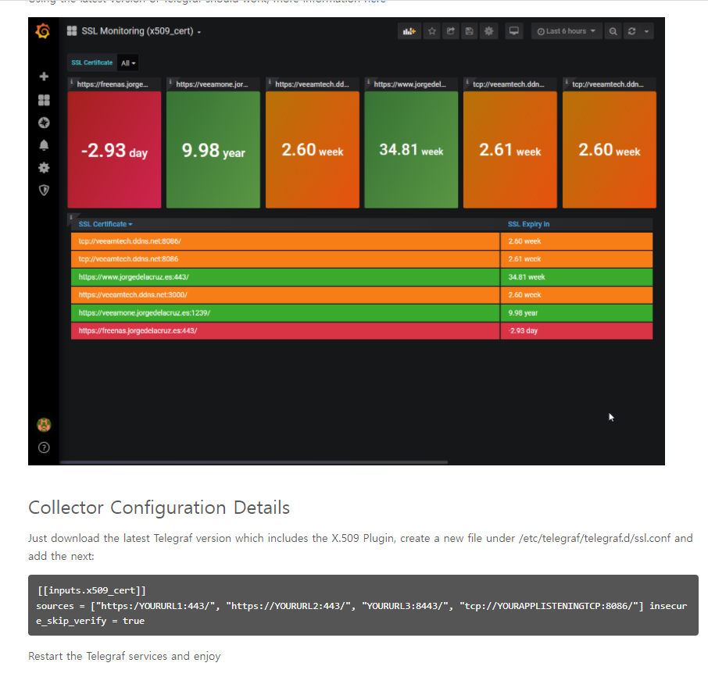Click the info corner of the table panel
708x677 pixels.
[x=71, y=217]
